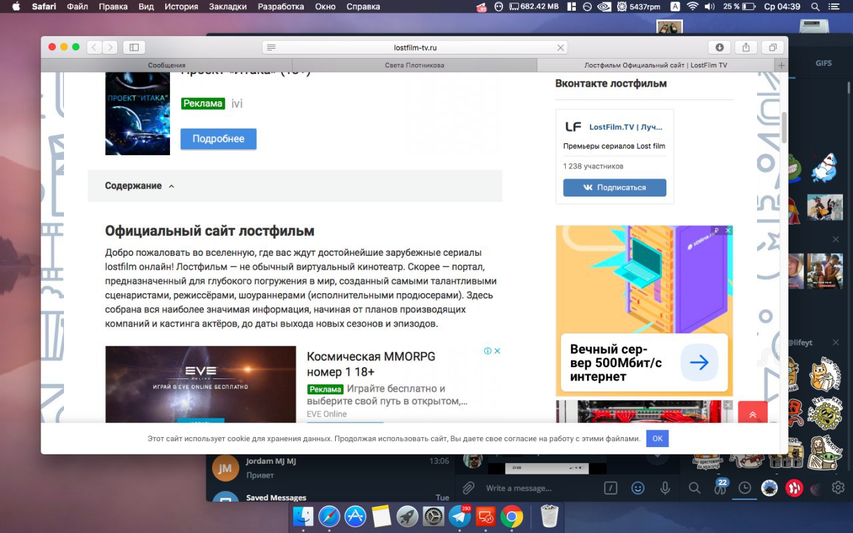Open the Apple menu

pos(16,7)
